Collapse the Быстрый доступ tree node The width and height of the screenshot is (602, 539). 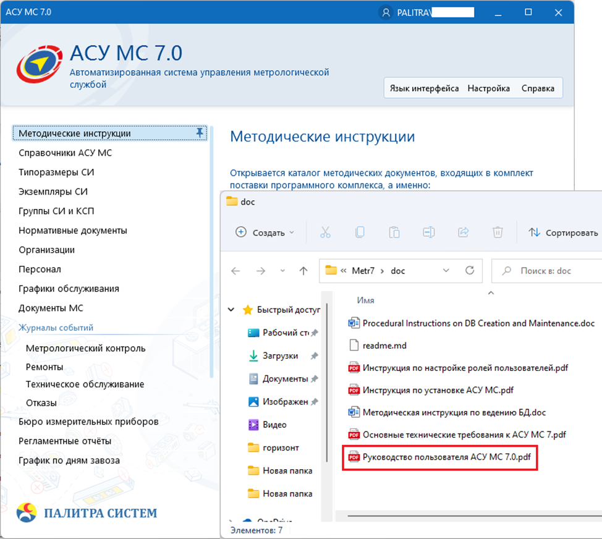point(231,310)
